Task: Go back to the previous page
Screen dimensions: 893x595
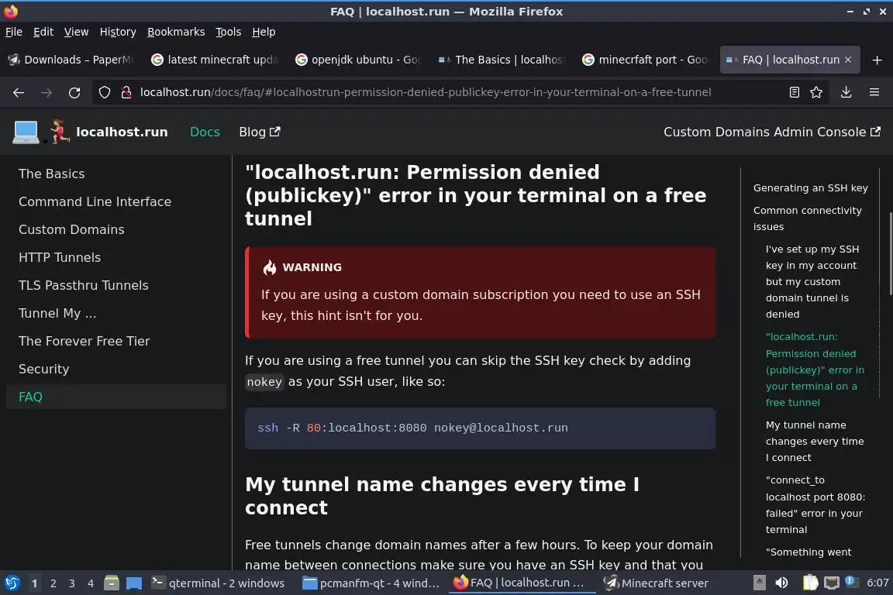Action: click(19, 92)
